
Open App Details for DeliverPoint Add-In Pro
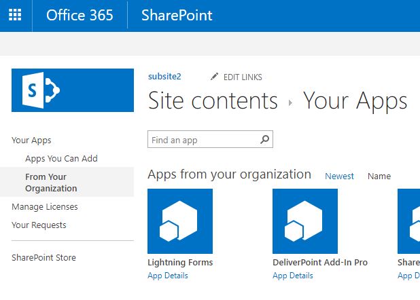pos(293,276)
